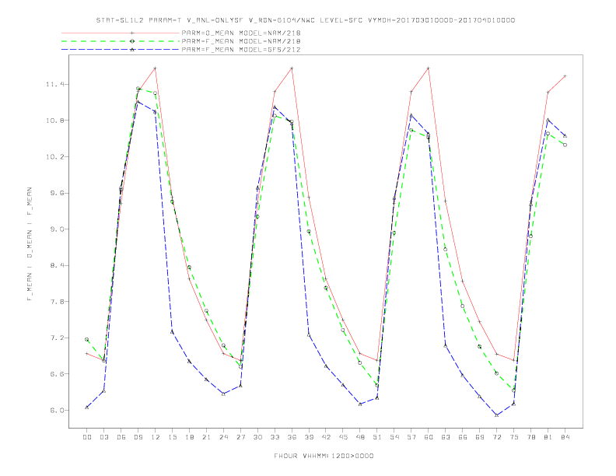Viewport: 616px width, 476px height.
Task: Click x-axis tick label 06
Action: 121,437
